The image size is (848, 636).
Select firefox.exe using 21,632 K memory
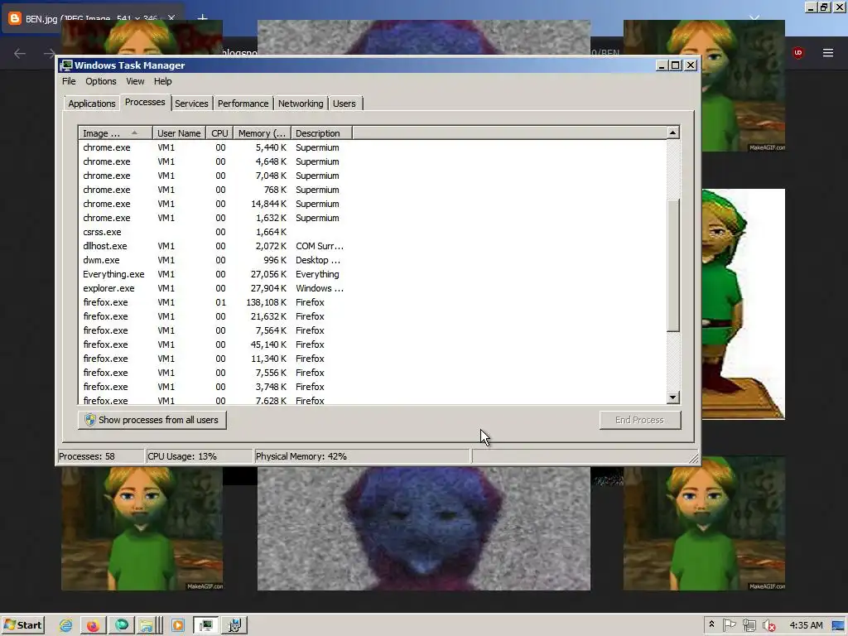372,316
